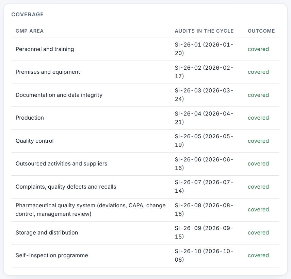Select Pharmaceutical quality system area text
Viewport: 291px width, 279px height.
click(x=91, y=210)
